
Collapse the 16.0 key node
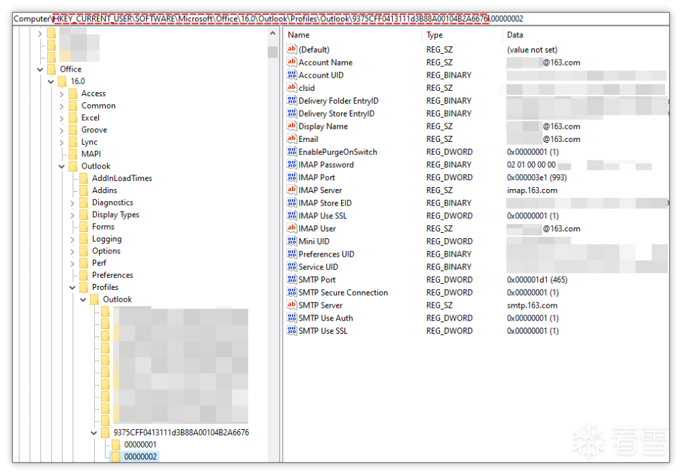click(51, 81)
